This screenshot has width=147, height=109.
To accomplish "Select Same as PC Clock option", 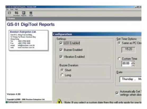I will [x=119, y=43].
